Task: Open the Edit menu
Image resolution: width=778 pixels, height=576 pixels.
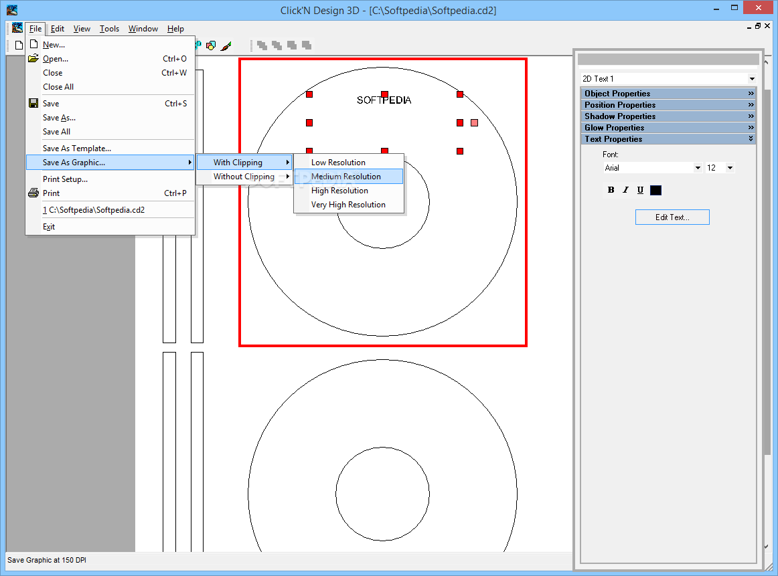Action: point(58,29)
